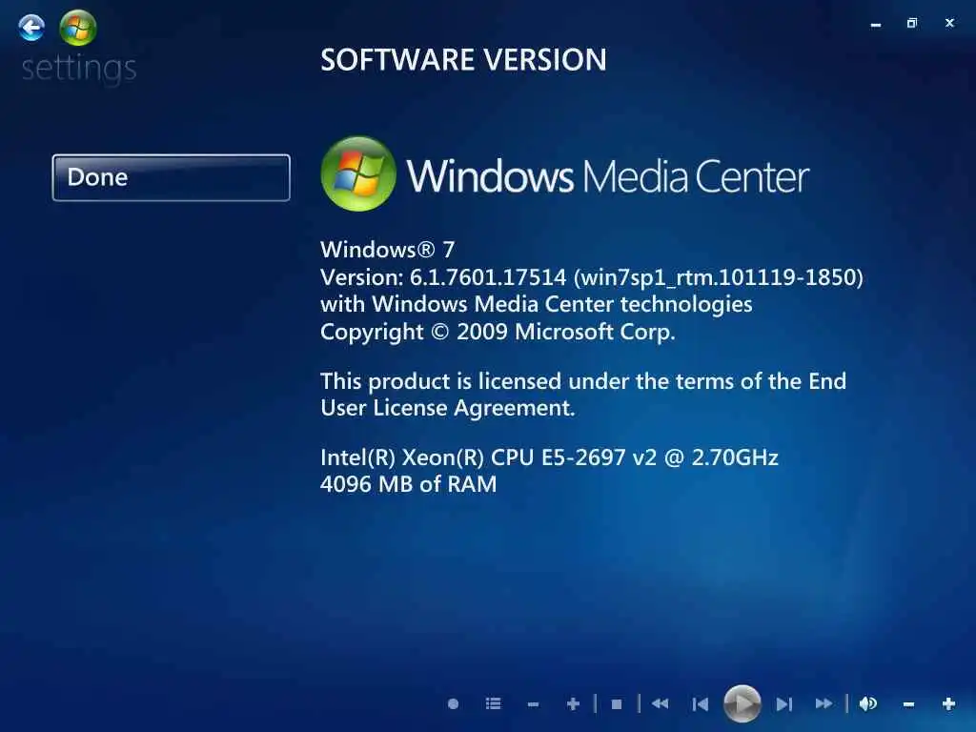Click the 'Version: 6.1.7601.17514' text line
976x732 pixels.
point(592,277)
